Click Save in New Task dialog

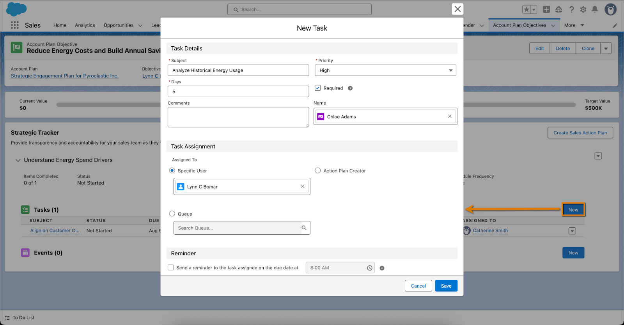[446, 286]
